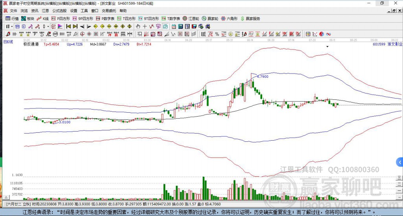Screen dimensions: 403x216
Task: Open the T四方形 tool
Action: [126, 19]
